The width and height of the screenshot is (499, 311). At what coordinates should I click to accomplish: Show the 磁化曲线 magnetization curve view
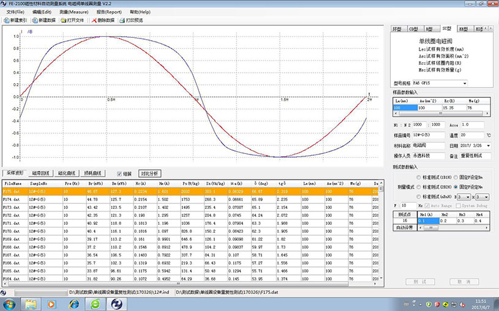point(67,173)
